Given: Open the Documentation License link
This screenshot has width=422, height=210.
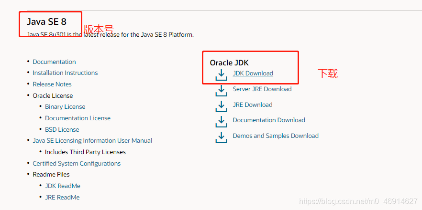Looking at the screenshot, I should point(78,118).
